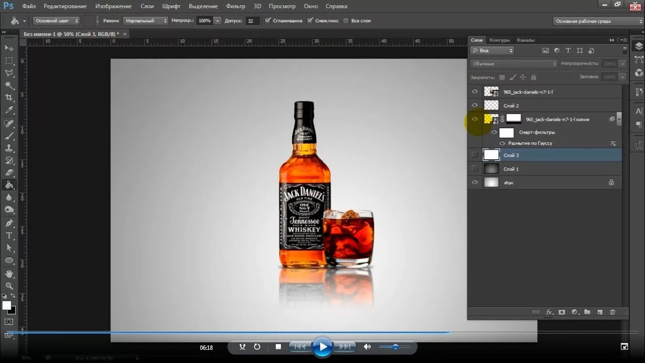Add a layer mask via panel icon
Image resolution: width=645 pixels, height=363 pixels.
tap(562, 312)
